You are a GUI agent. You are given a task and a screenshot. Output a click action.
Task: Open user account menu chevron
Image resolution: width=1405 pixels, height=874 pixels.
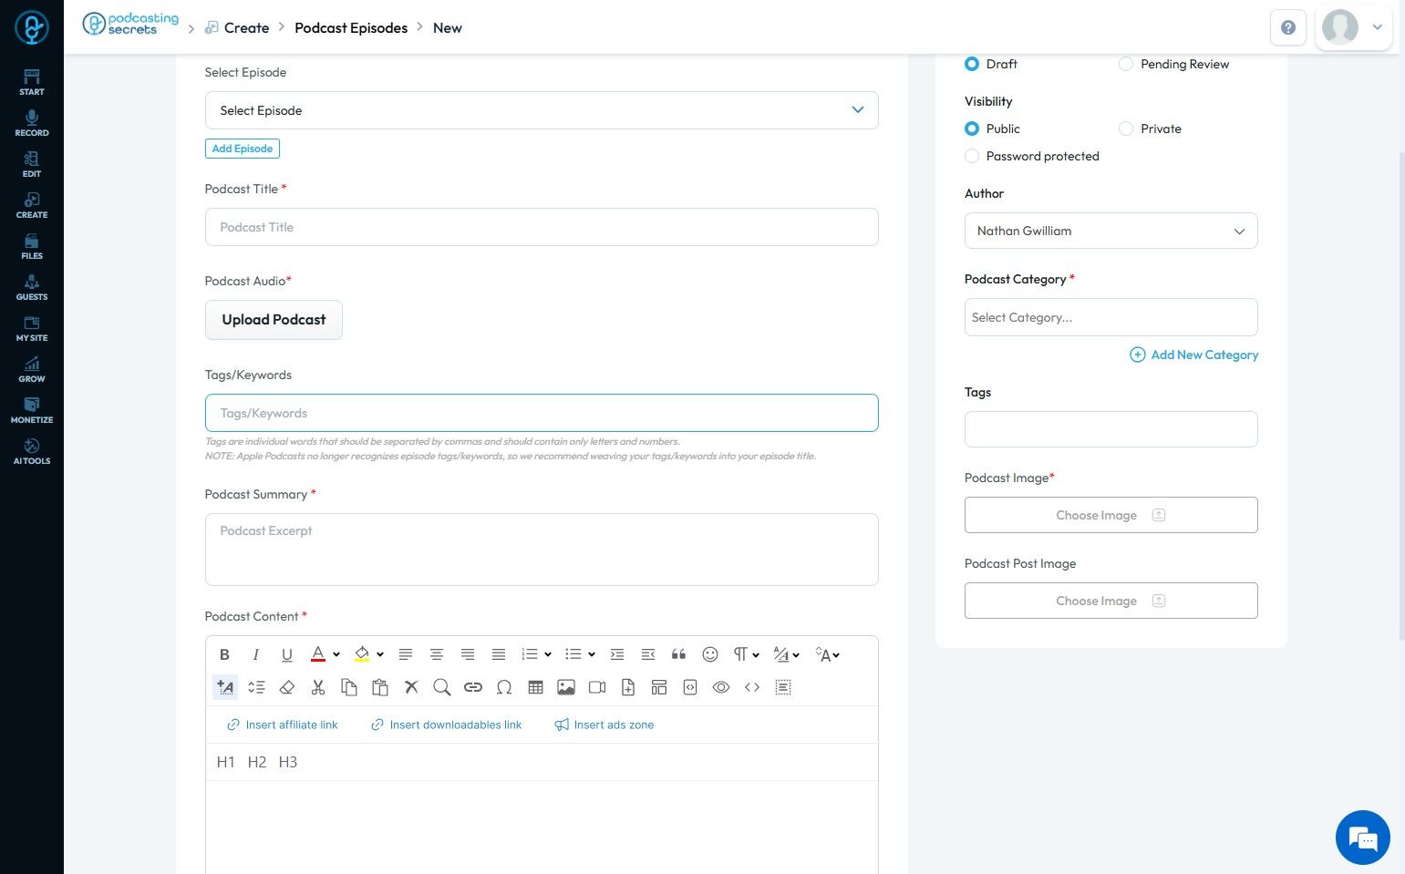(1378, 27)
